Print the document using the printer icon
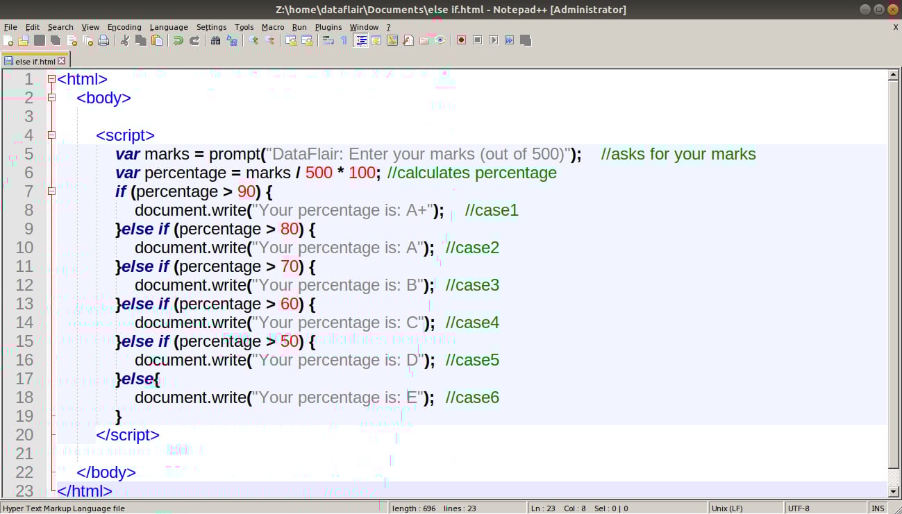 click(x=103, y=40)
